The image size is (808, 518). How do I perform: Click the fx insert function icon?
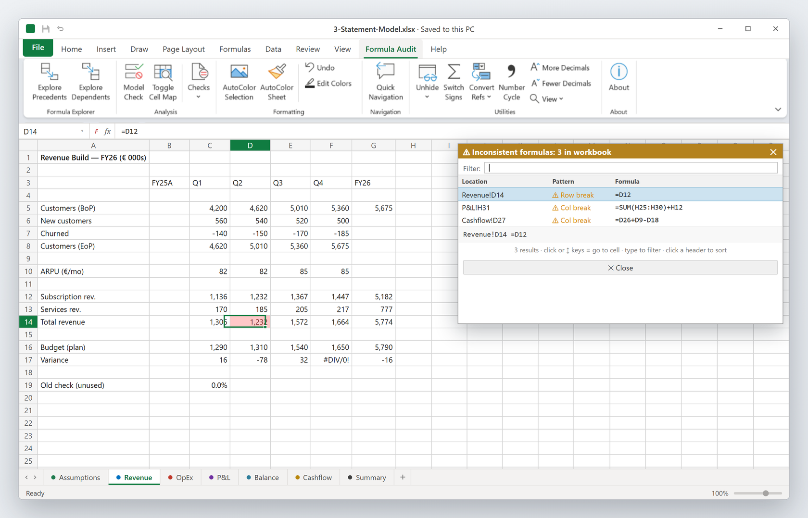pyautogui.click(x=107, y=131)
